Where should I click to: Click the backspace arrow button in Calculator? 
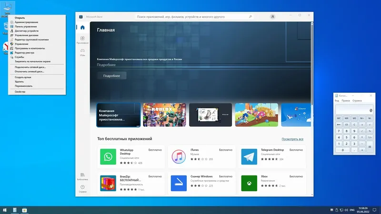coord(339,125)
